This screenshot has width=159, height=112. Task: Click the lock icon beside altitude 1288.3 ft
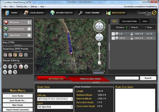(132, 34)
